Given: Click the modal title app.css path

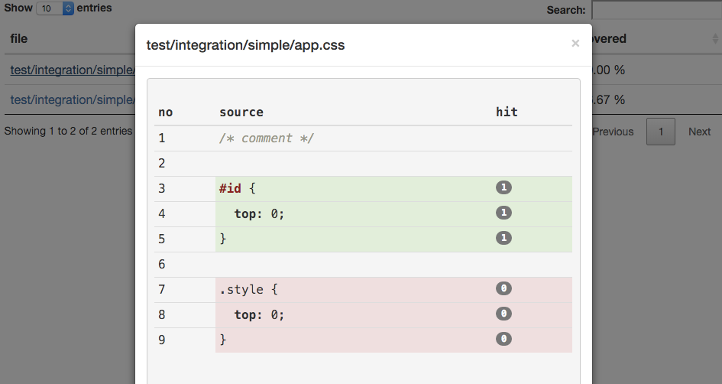Looking at the screenshot, I should (x=245, y=45).
